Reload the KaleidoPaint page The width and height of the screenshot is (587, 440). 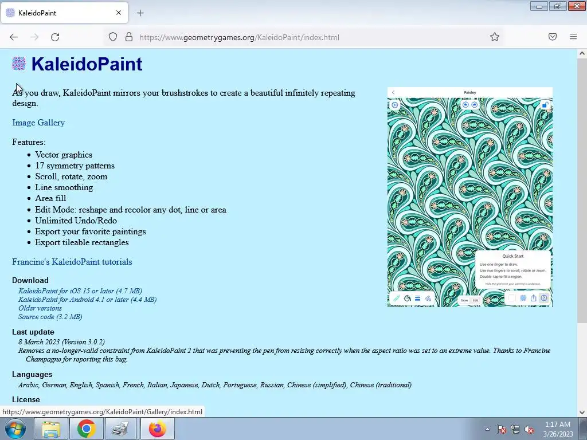pos(55,37)
